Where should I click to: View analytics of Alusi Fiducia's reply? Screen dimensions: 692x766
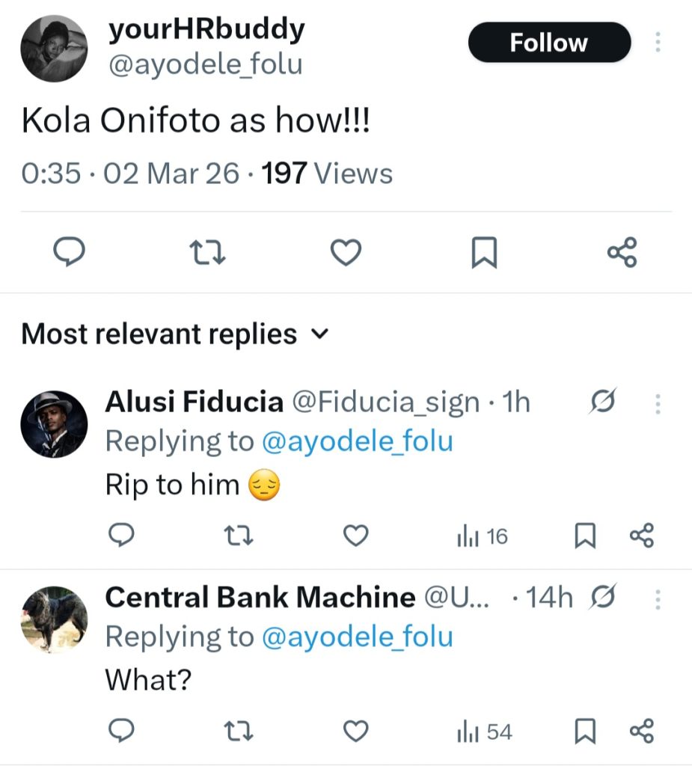pyautogui.click(x=482, y=536)
